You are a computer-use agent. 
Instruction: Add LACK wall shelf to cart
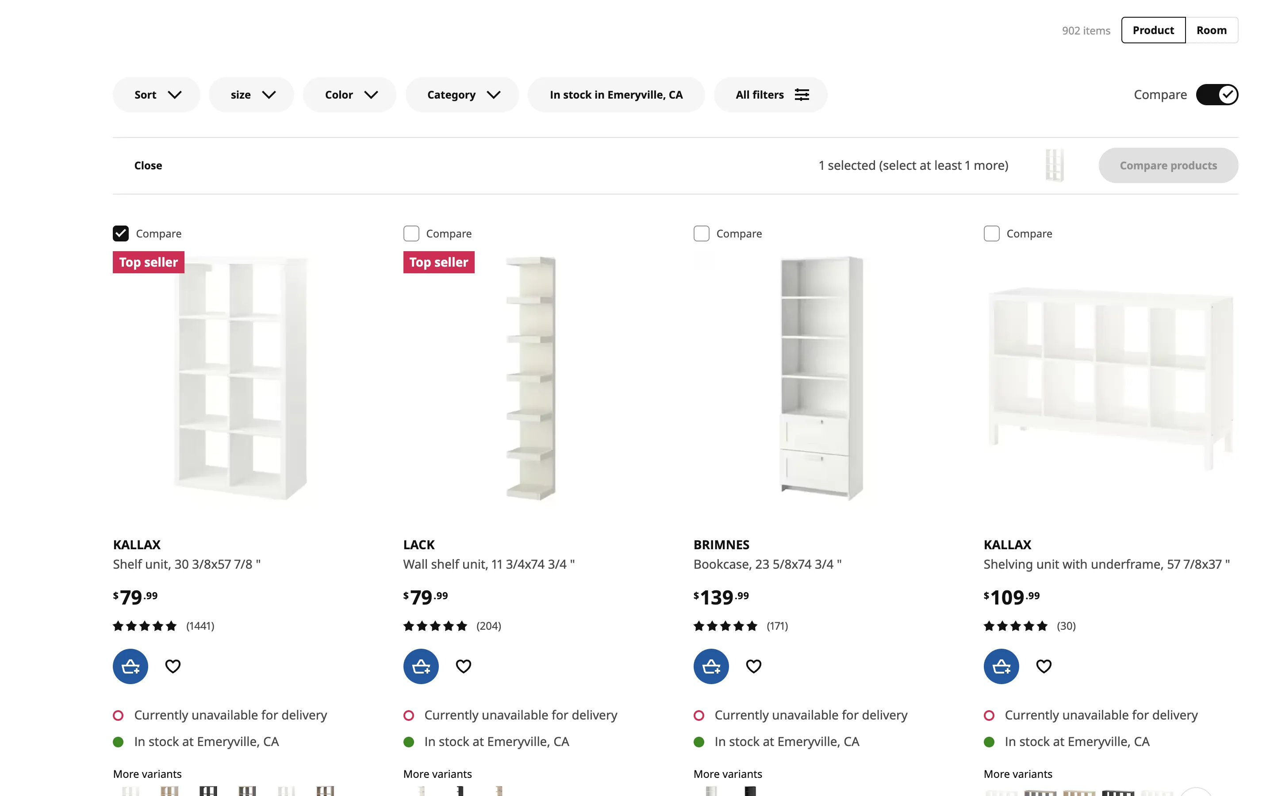coord(421,666)
